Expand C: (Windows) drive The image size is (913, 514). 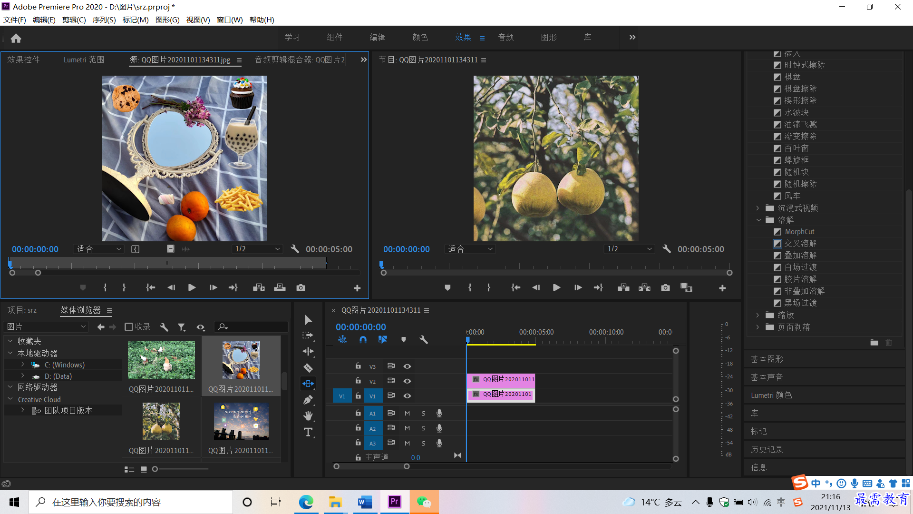pos(22,365)
